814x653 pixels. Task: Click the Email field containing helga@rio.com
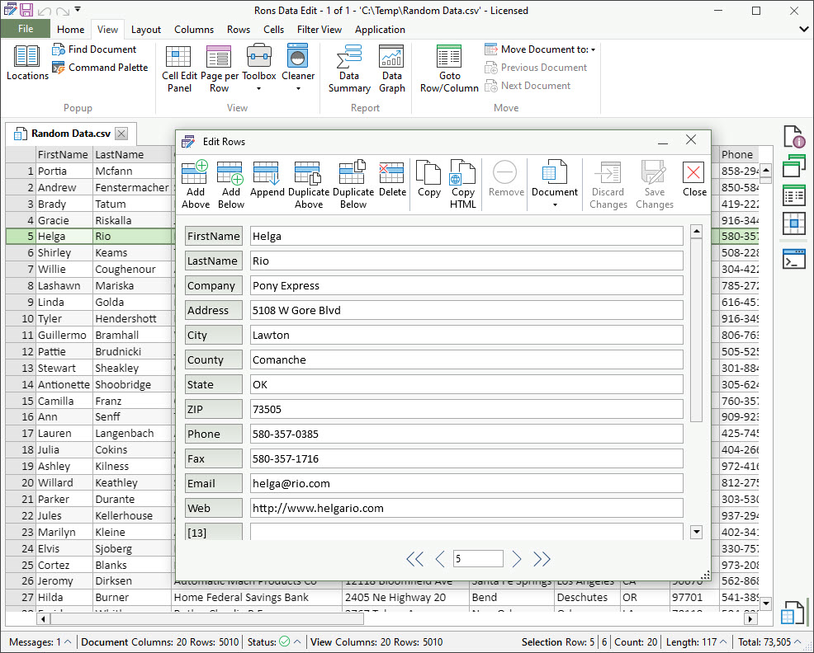(x=466, y=484)
